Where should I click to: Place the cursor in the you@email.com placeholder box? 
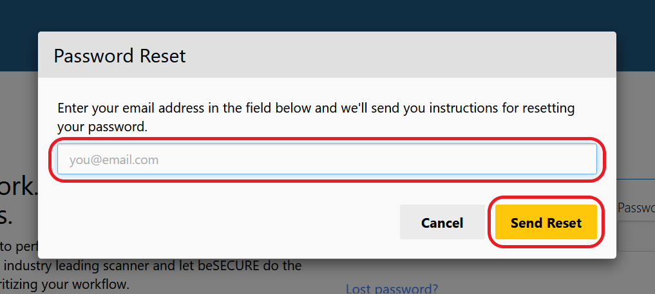[x=327, y=159]
